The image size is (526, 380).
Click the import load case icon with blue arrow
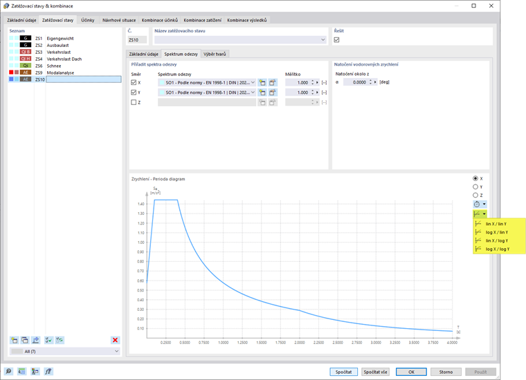click(x=35, y=340)
